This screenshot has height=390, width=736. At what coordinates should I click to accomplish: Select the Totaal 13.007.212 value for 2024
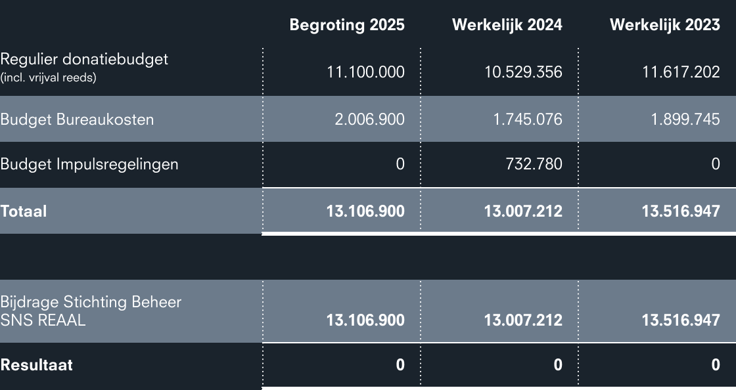pos(523,211)
